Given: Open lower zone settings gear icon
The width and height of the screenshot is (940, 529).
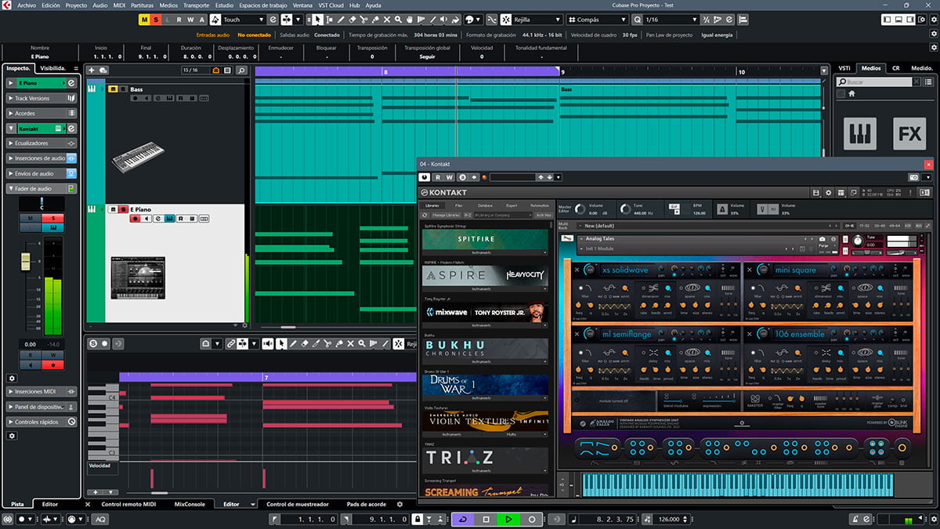Looking at the screenshot, I should pos(400,504).
